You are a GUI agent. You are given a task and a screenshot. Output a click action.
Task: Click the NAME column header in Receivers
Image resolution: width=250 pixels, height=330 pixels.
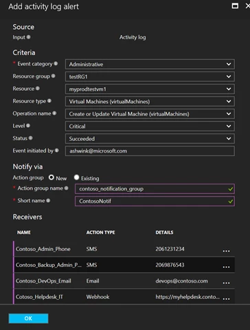point(24,232)
